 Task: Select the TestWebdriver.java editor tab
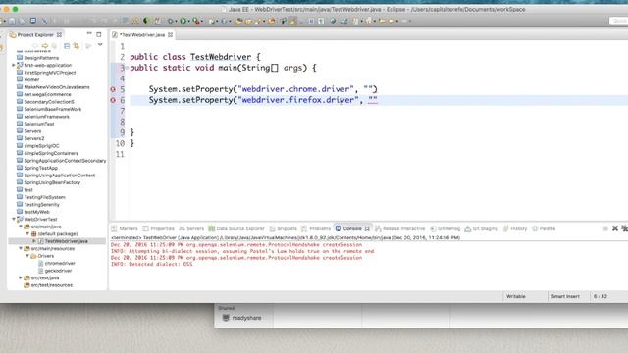click(x=142, y=35)
